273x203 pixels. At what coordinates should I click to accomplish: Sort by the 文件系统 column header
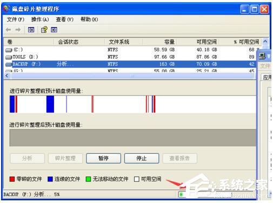(124, 42)
